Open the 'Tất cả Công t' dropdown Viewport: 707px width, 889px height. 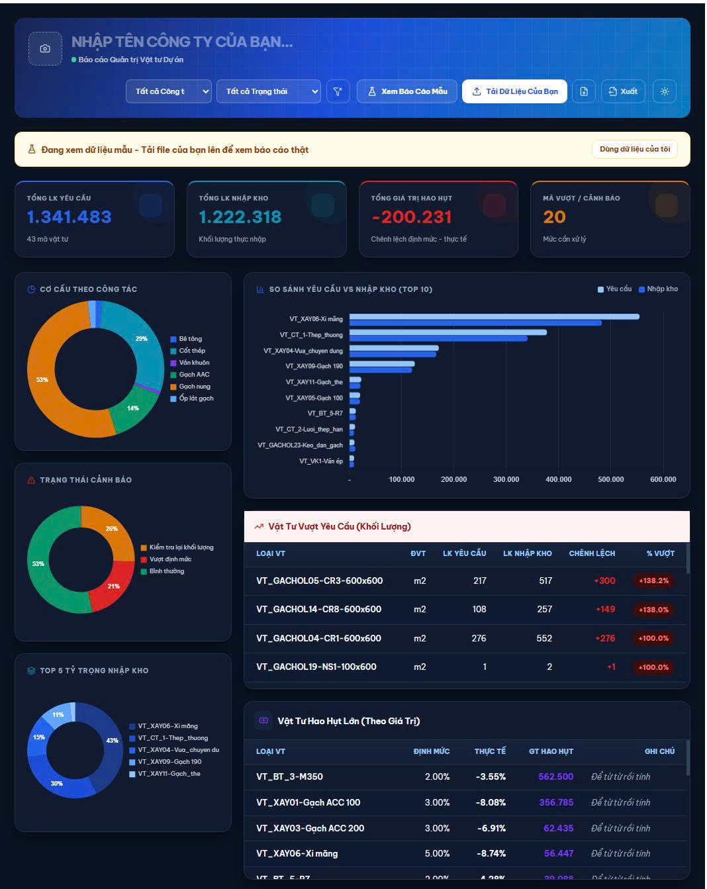click(169, 91)
